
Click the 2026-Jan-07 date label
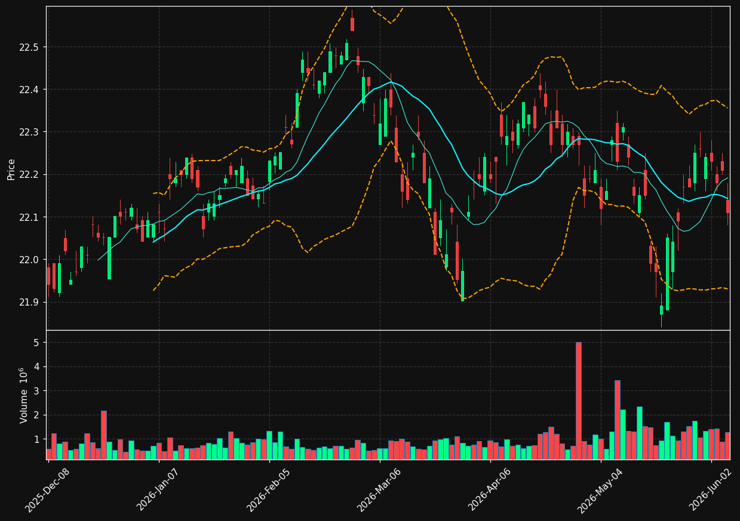coord(158,489)
